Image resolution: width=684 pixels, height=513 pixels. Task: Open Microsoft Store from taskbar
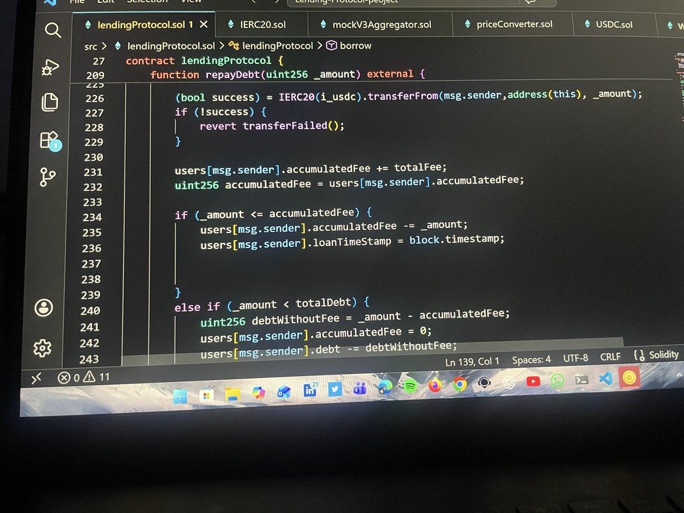coord(206,395)
